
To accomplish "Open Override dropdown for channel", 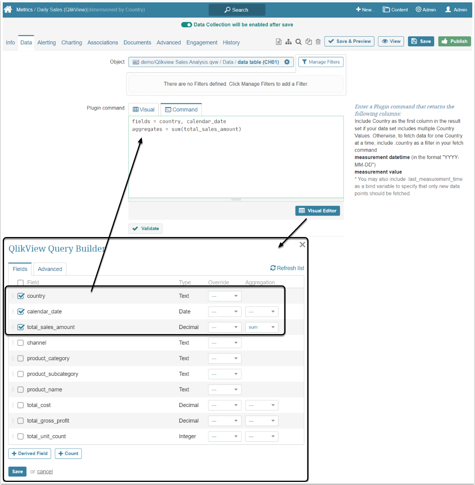I will (225, 343).
